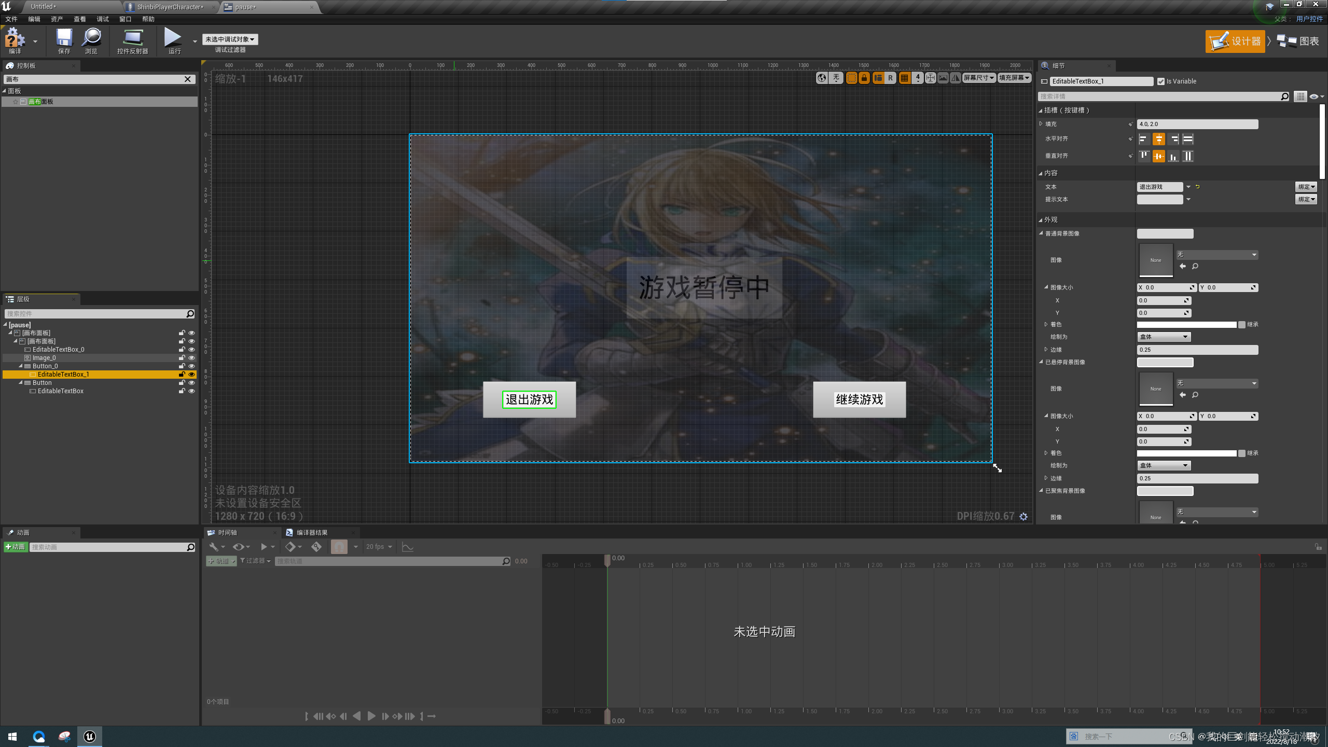Open the grid snap value 4 dropdown
This screenshot has width=1328, height=747.
coord(918,78)
